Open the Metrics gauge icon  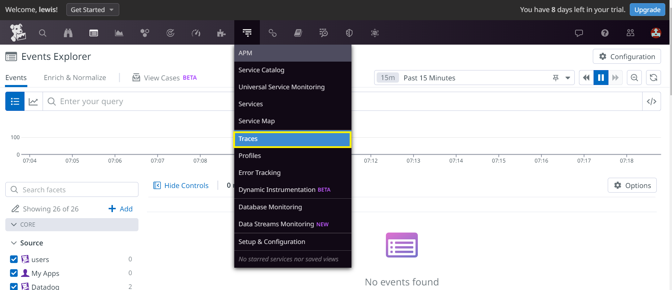196,33
